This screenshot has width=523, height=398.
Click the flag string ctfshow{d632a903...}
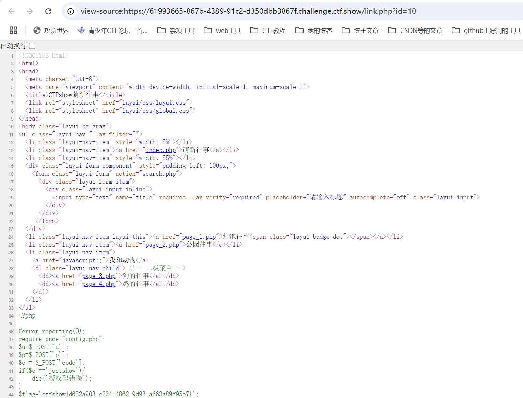[116, 394]
